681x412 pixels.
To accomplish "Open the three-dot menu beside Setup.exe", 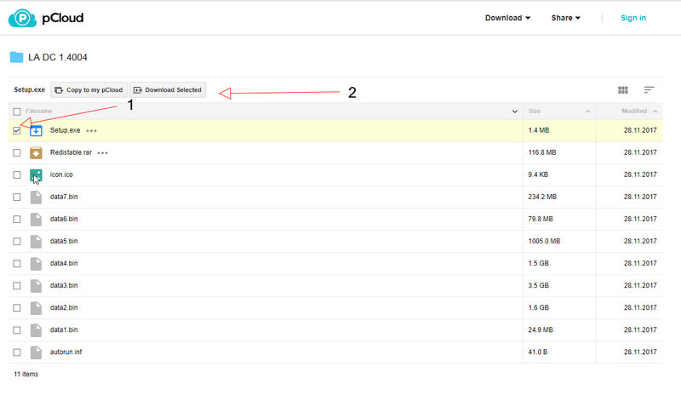I will click(x=91, y=131).
